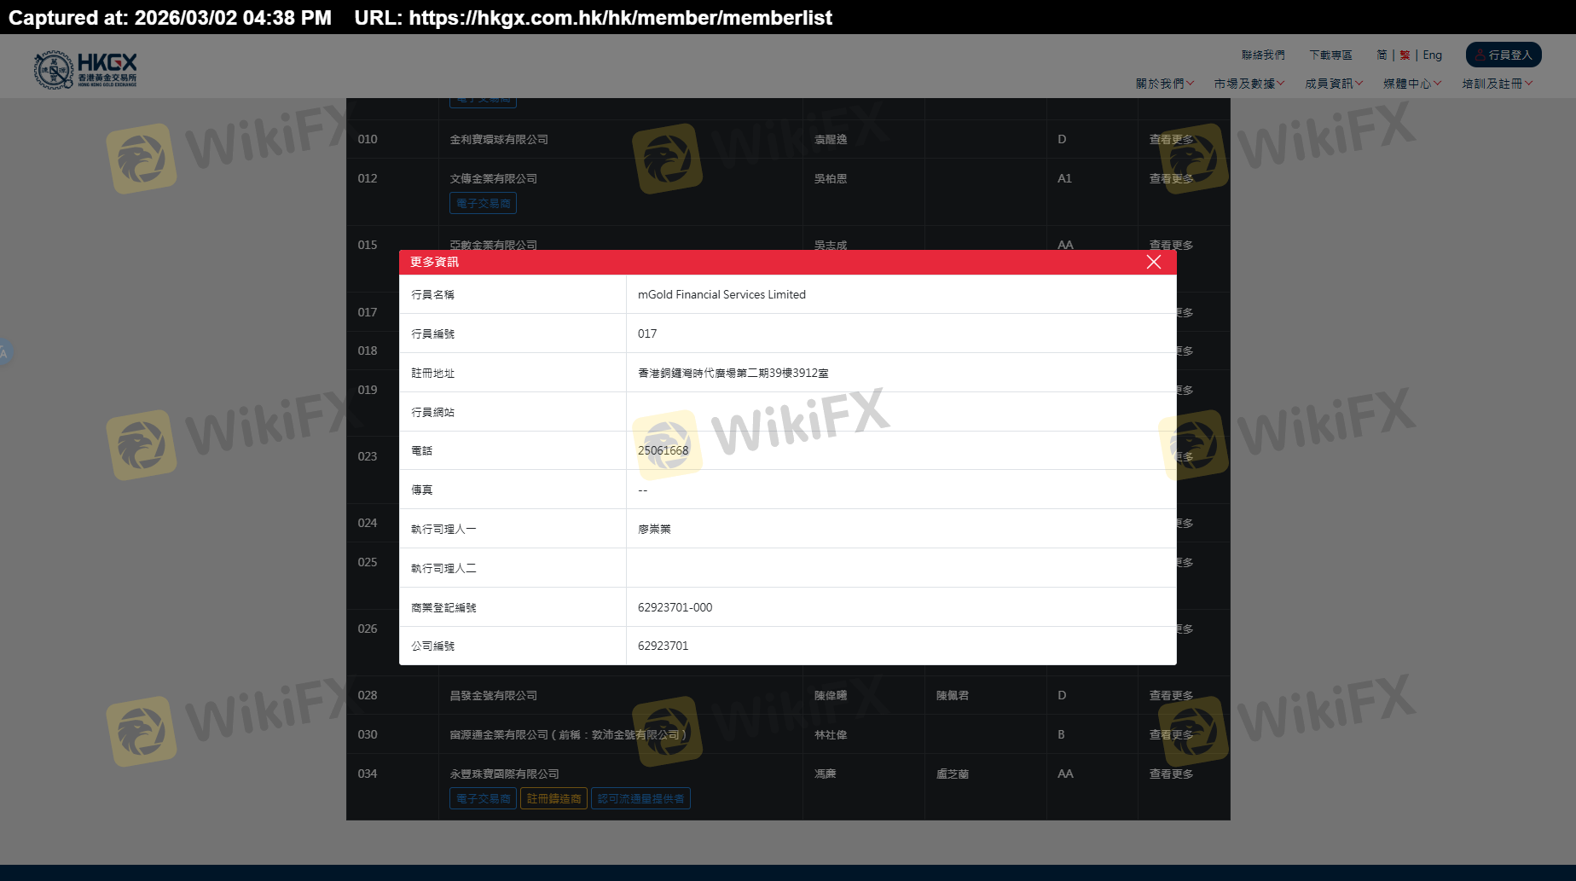
Task: Click the HKGX logo in header
Action: click(85, 69)
